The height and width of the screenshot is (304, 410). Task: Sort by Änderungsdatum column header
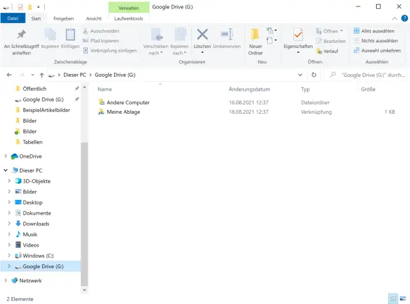(249, 89)
